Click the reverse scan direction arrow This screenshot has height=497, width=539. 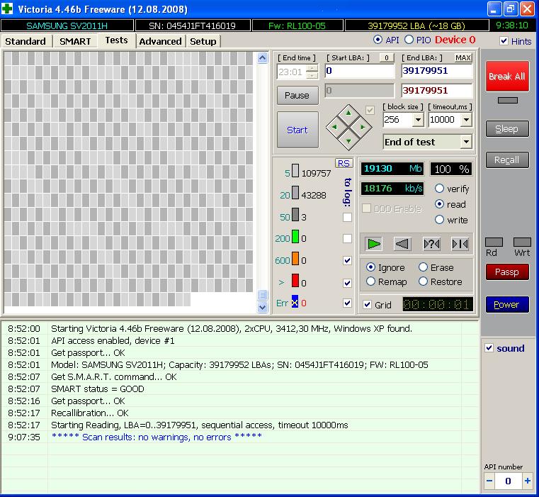(402, 244)
